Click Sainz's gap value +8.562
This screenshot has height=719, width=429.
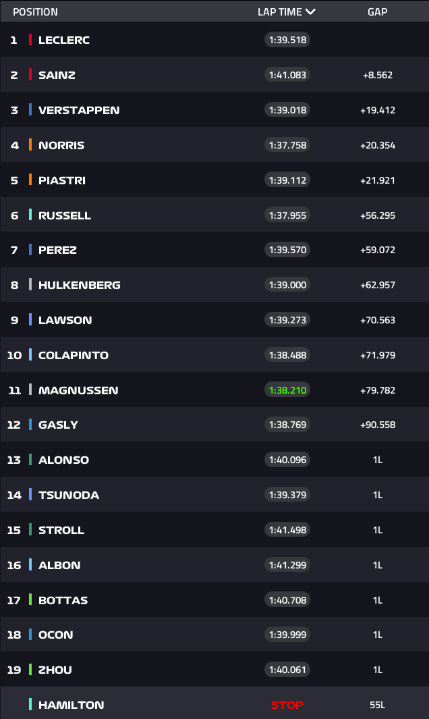coord(378,75)
